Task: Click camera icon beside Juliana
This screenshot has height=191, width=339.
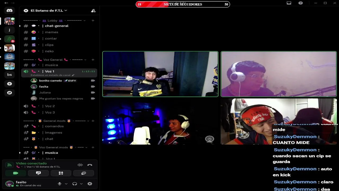Action: 93,93
